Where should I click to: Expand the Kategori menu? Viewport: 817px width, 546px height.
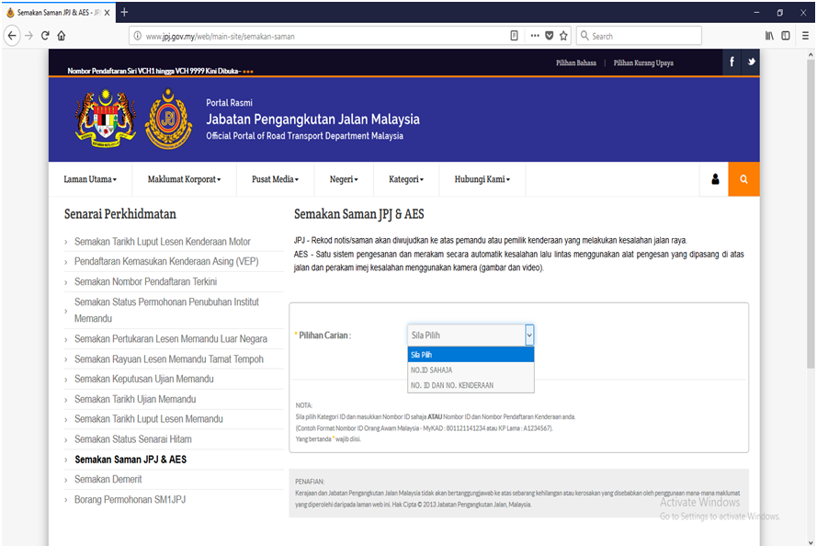406,179
